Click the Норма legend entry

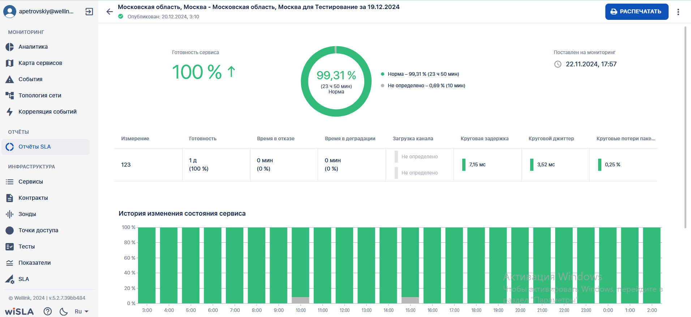pos(420,74)
